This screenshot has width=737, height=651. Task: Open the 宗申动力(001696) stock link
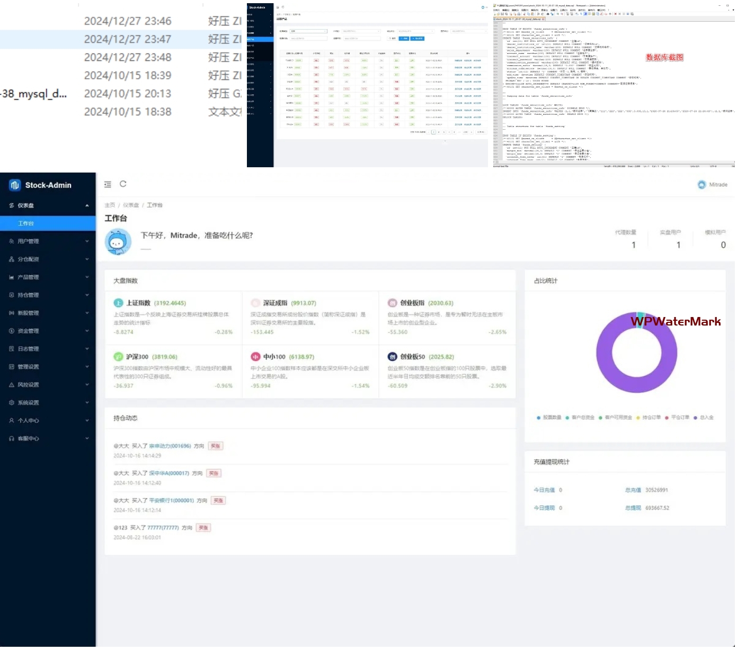click(170, 446)
